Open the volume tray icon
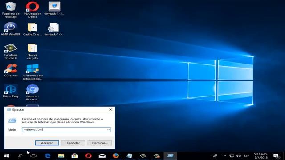Screen dimensions: 285x160 coord(239,156)
